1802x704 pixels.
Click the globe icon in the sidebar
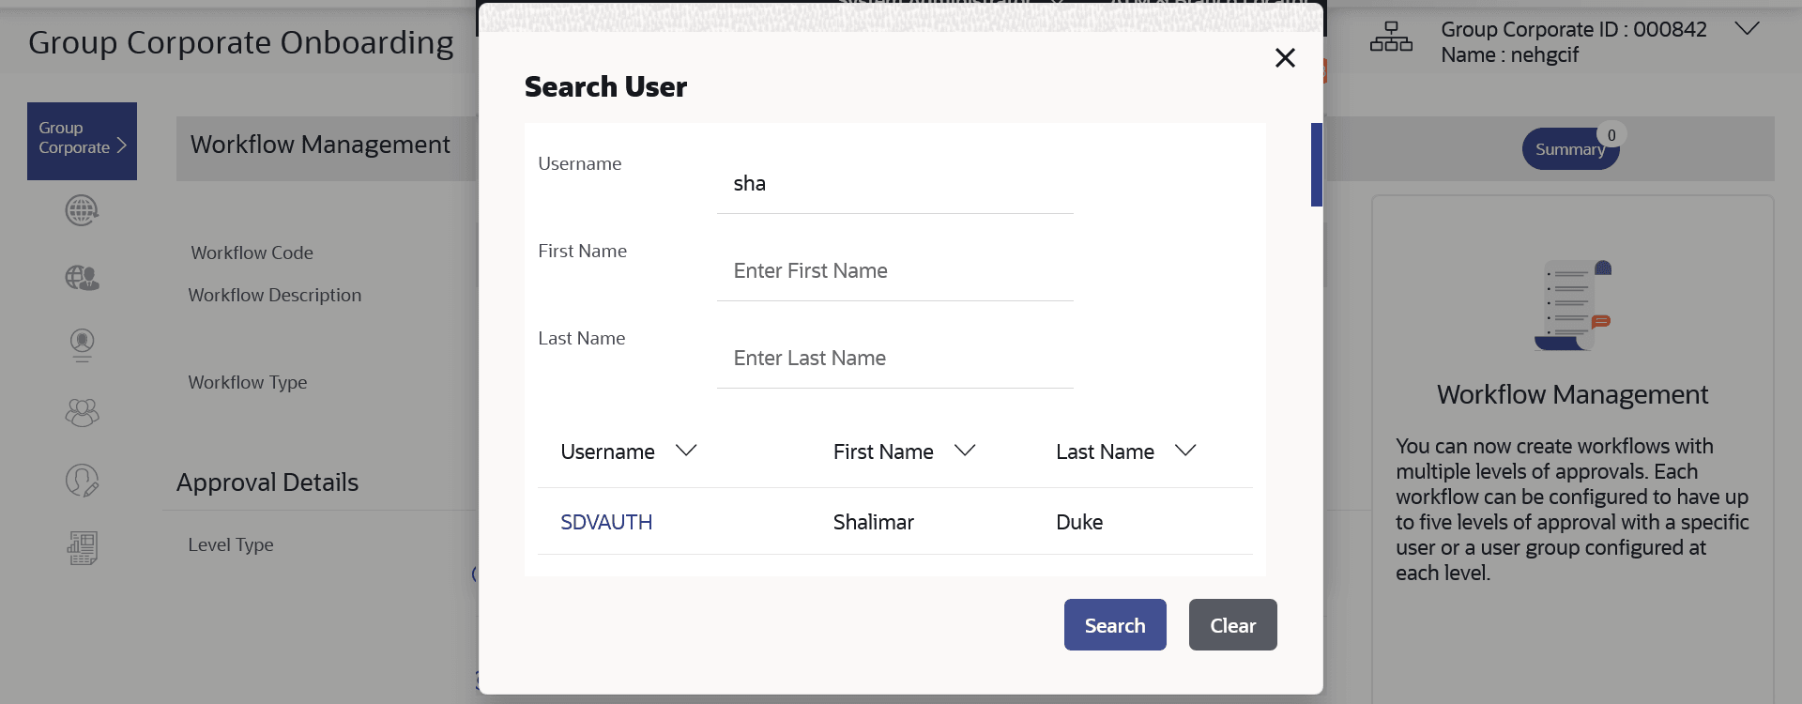click(x=82, y=210)
